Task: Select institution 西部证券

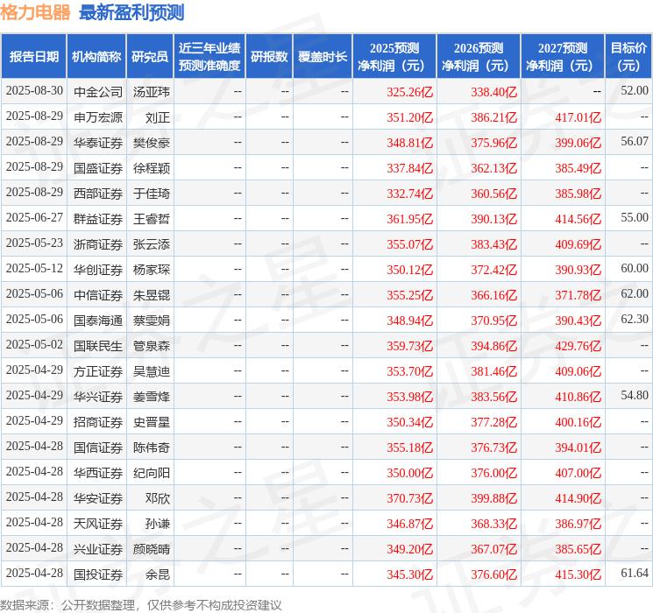Action: tap(98, 194)
